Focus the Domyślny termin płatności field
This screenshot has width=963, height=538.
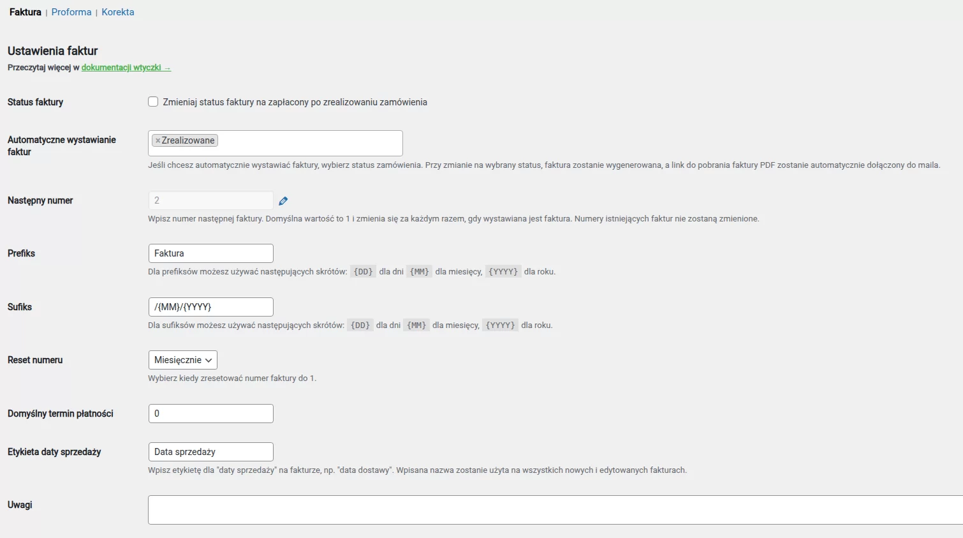(210, 414)
